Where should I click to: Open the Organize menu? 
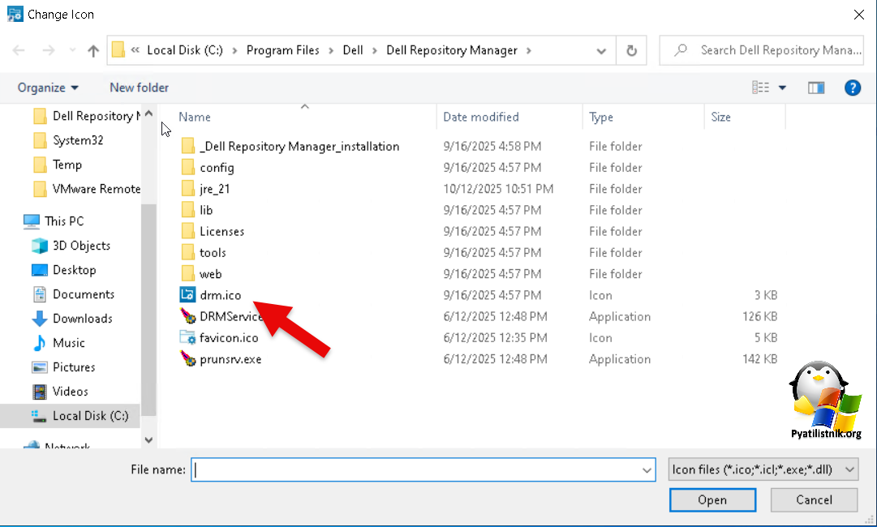49,88
